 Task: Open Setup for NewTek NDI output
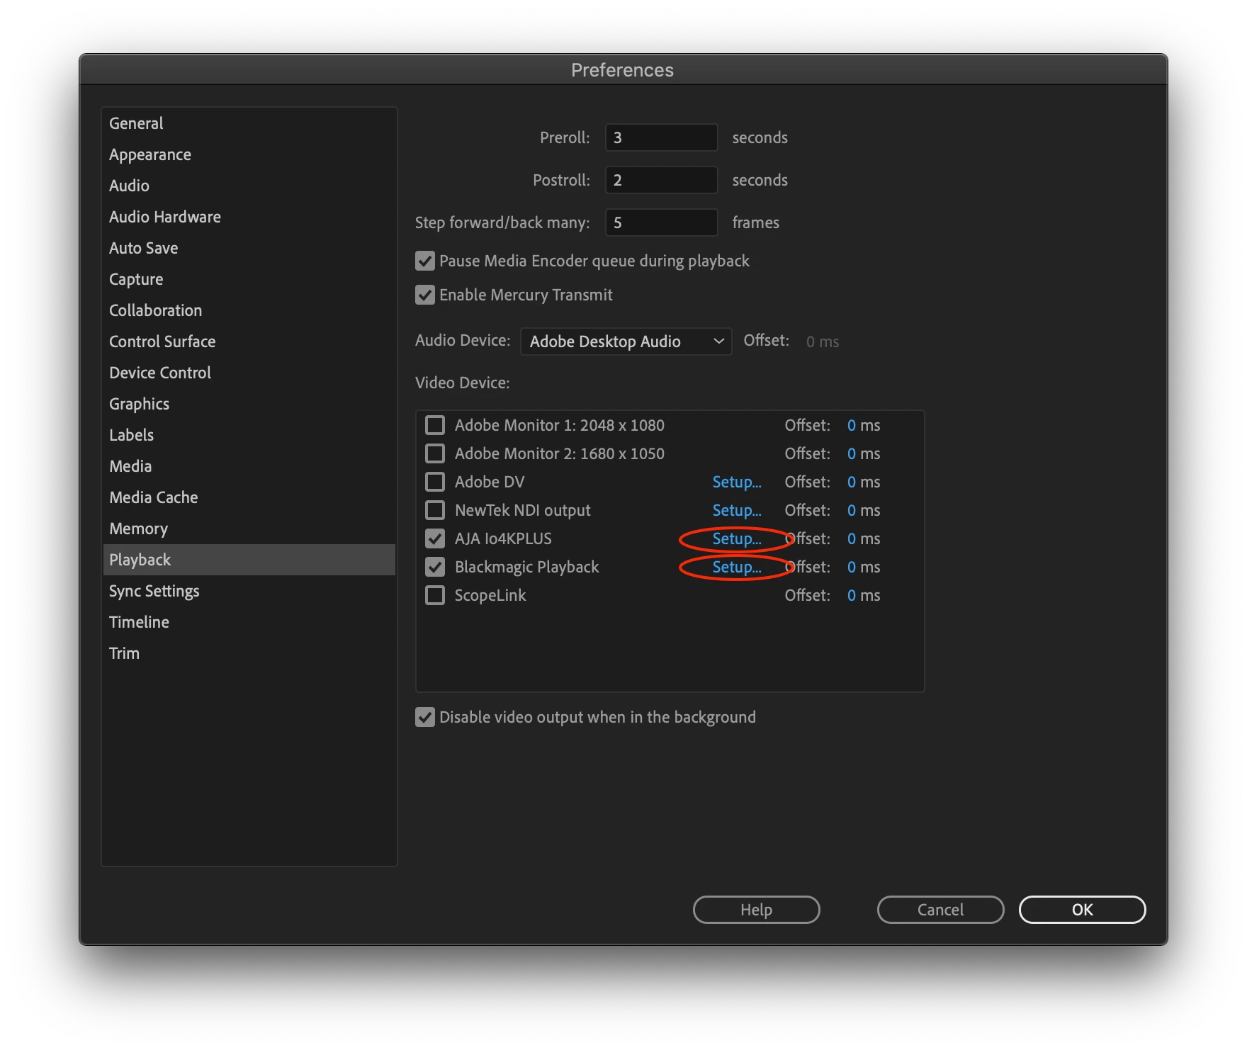click(x=737, y=510)
